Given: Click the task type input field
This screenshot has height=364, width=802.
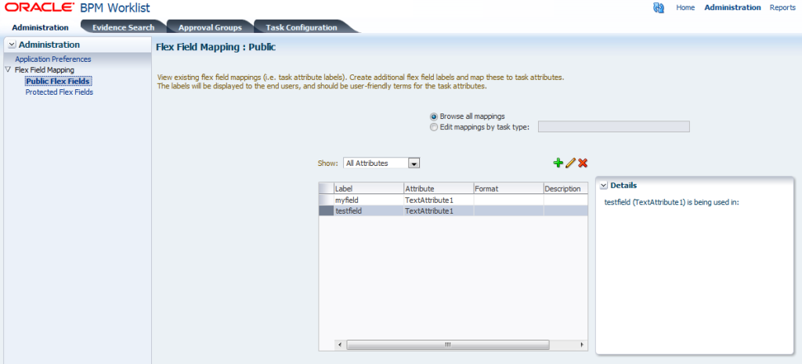Looking at the screenshot, I should point(614,127).
